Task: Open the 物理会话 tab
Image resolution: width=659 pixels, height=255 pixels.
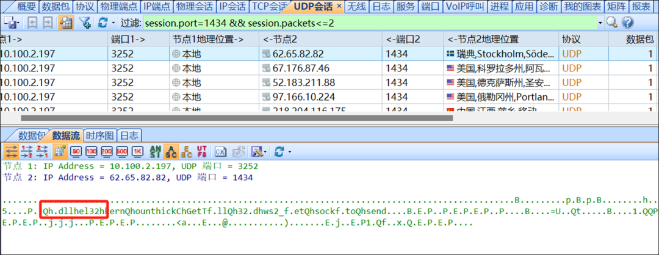Action: pos(195,6)
